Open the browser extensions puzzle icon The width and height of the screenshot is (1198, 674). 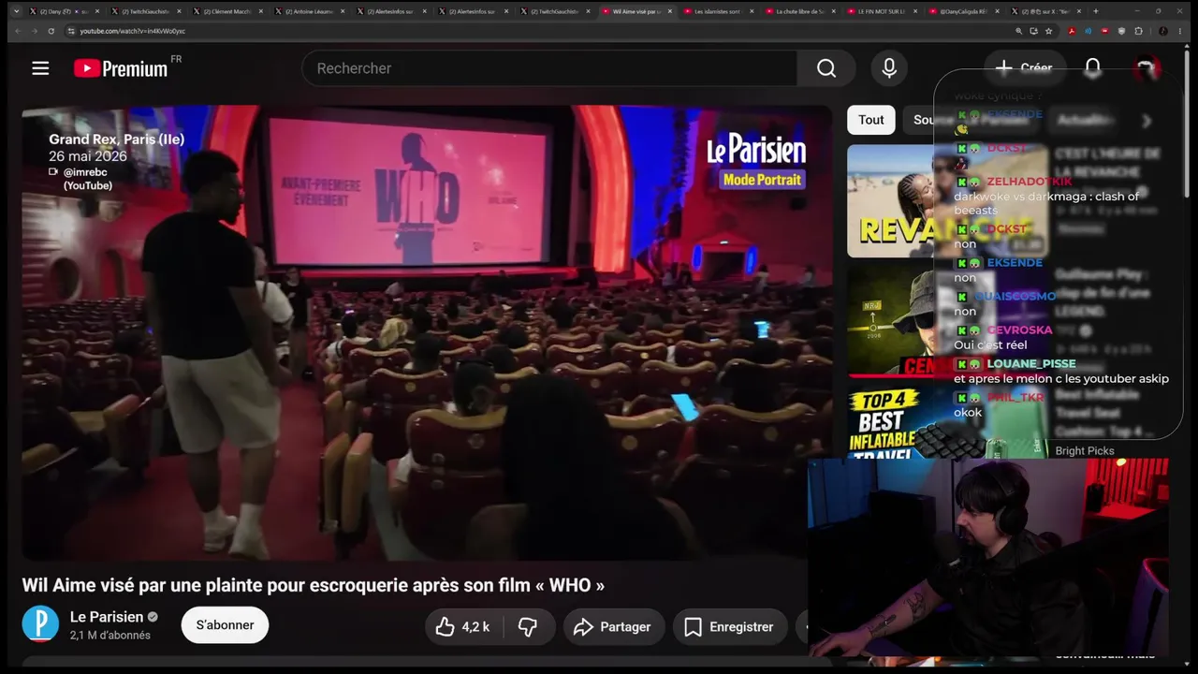(1139, 31)
